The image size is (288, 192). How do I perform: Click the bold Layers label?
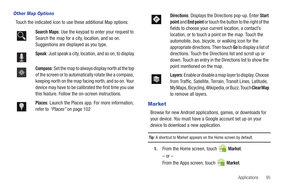tap(176, 75)
